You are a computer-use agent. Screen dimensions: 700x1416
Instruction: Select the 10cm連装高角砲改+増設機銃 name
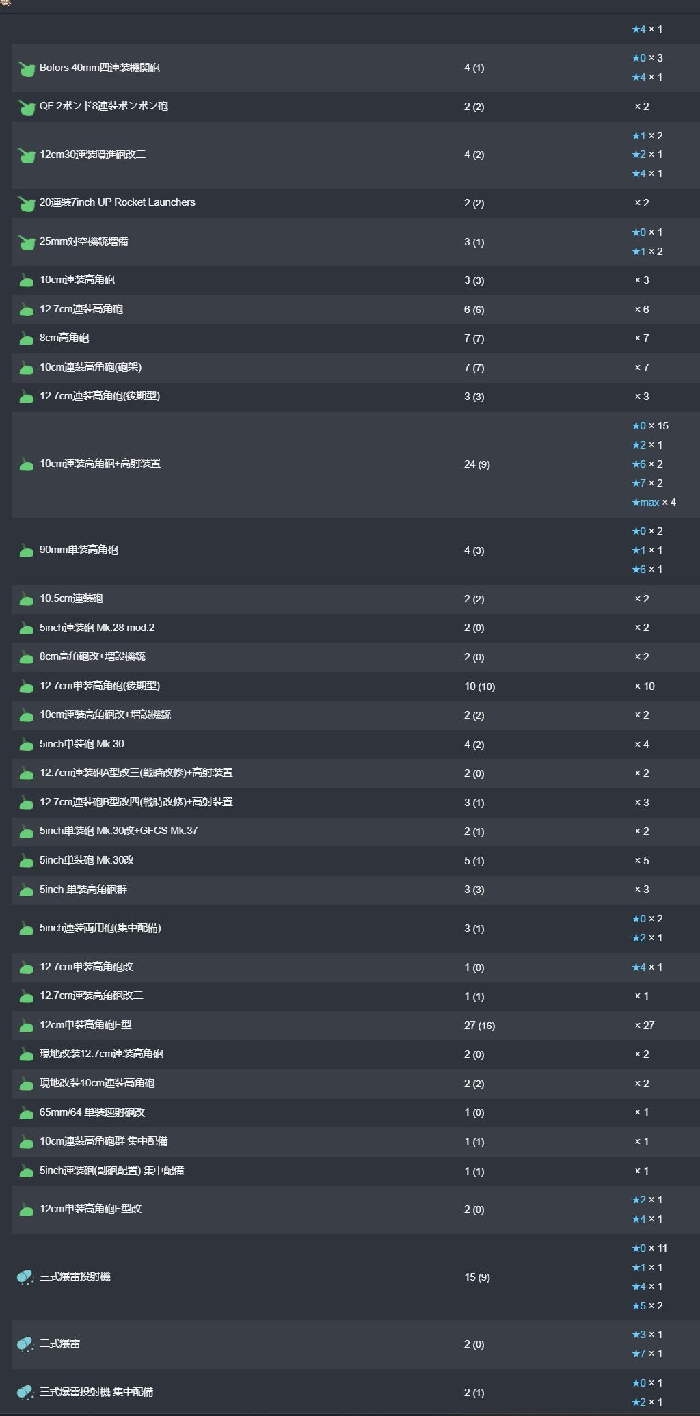[105, 714]
